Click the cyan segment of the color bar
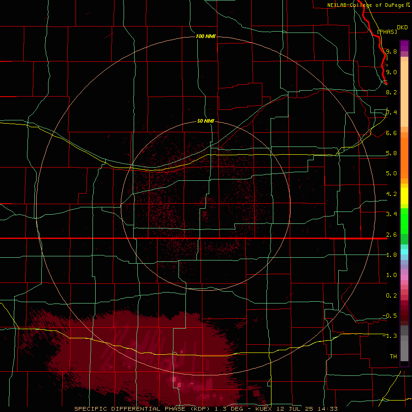Screen dimensions: 412x412 (404, 252)
